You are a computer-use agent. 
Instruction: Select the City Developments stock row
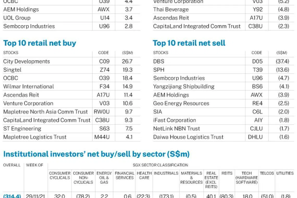(26, 61)
